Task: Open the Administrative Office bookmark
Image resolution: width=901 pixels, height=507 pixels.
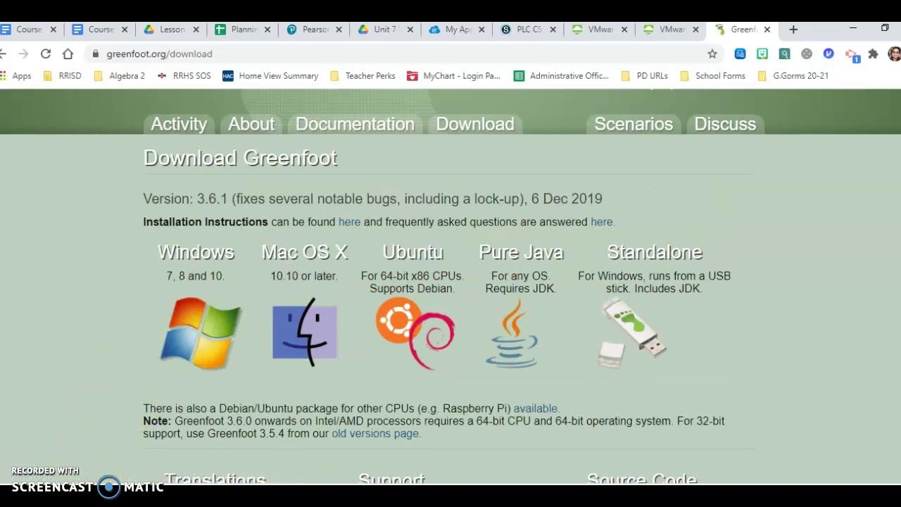Action: (561, 75)
